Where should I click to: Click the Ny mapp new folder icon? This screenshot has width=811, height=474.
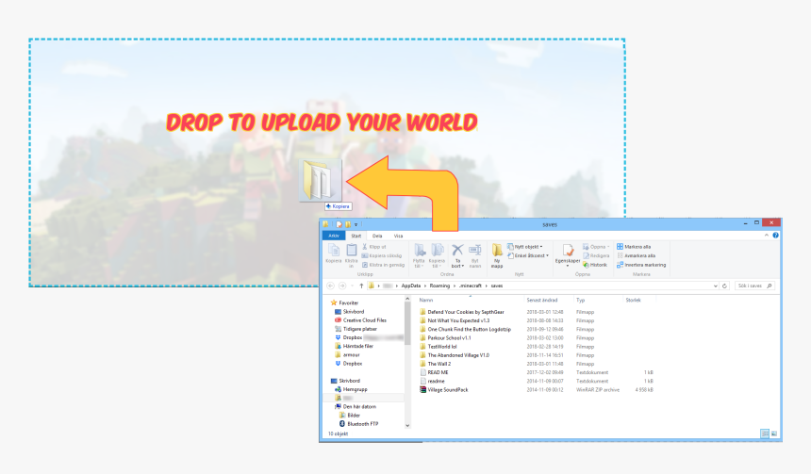click(x=497, y=251)
